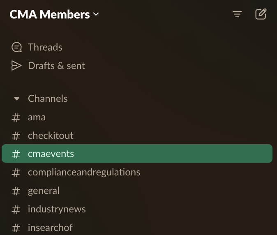The image size is (277, 235).
Task: Click the hash icon beside ama
Action: pos(16,117)
